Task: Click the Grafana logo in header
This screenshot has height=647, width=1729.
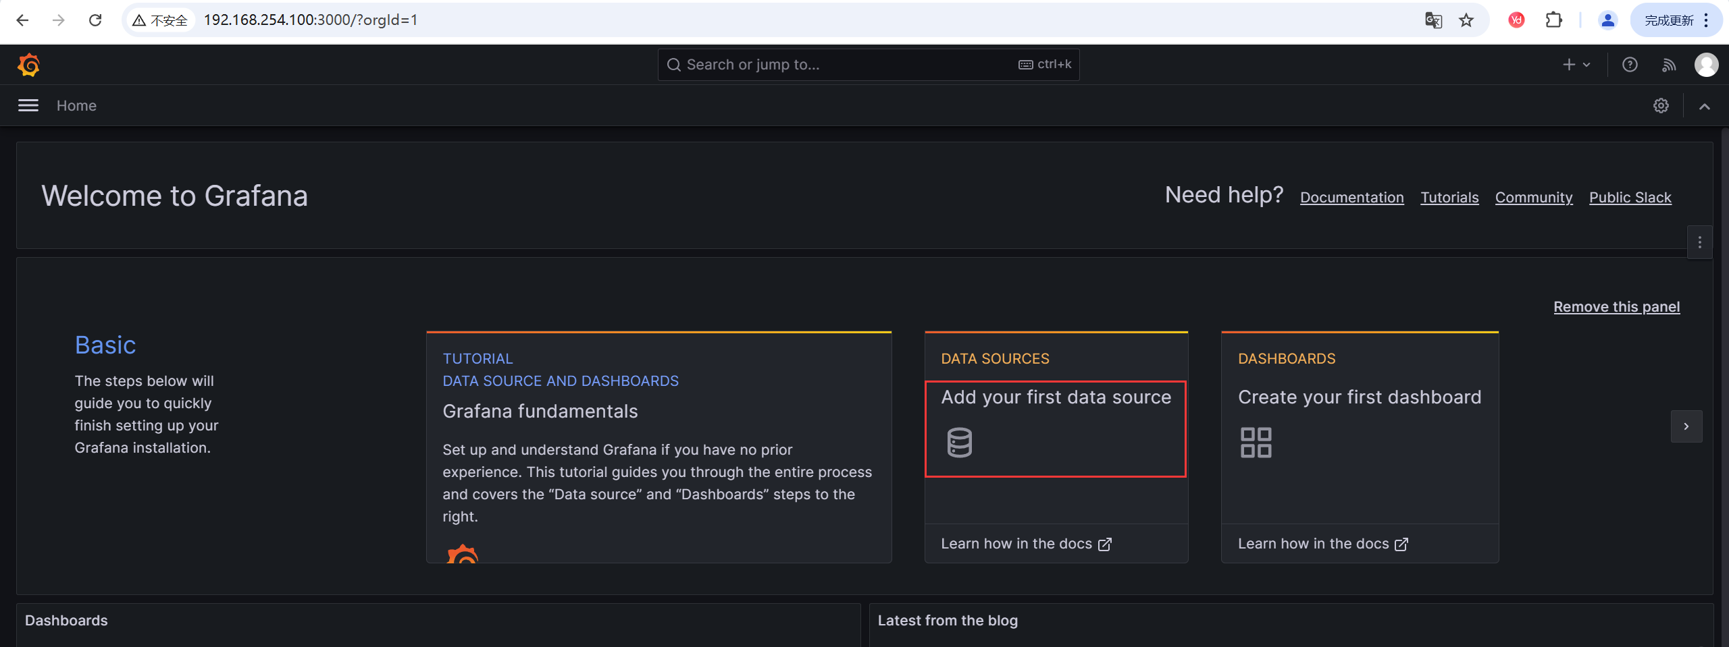Action: click(28, 65)
